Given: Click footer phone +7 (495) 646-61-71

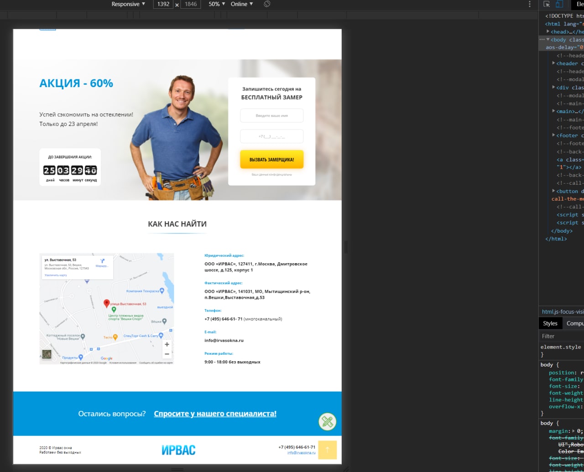Looking at the screenshot, I should pos(297,447).
